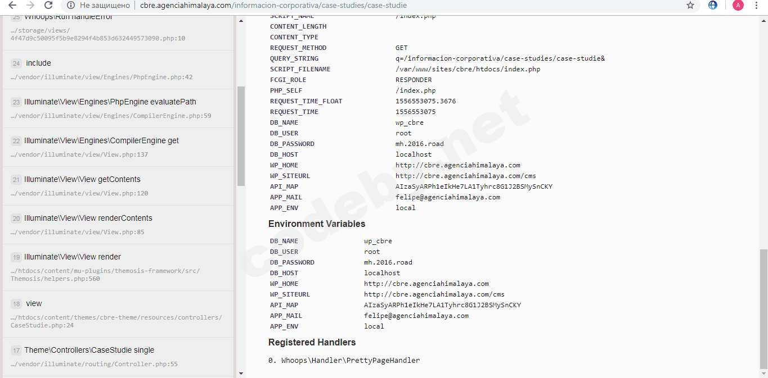Click the SCRIPT_FILENAME path value
The height and width of the screenshot is (378, 768).
468,70
